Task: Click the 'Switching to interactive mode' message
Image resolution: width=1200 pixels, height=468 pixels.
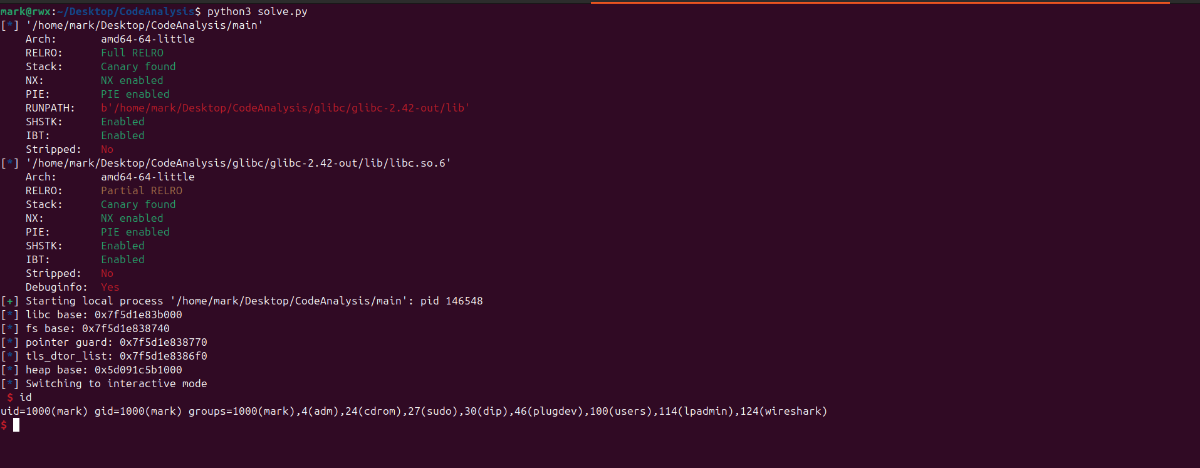Action: (x=116, y=383)
